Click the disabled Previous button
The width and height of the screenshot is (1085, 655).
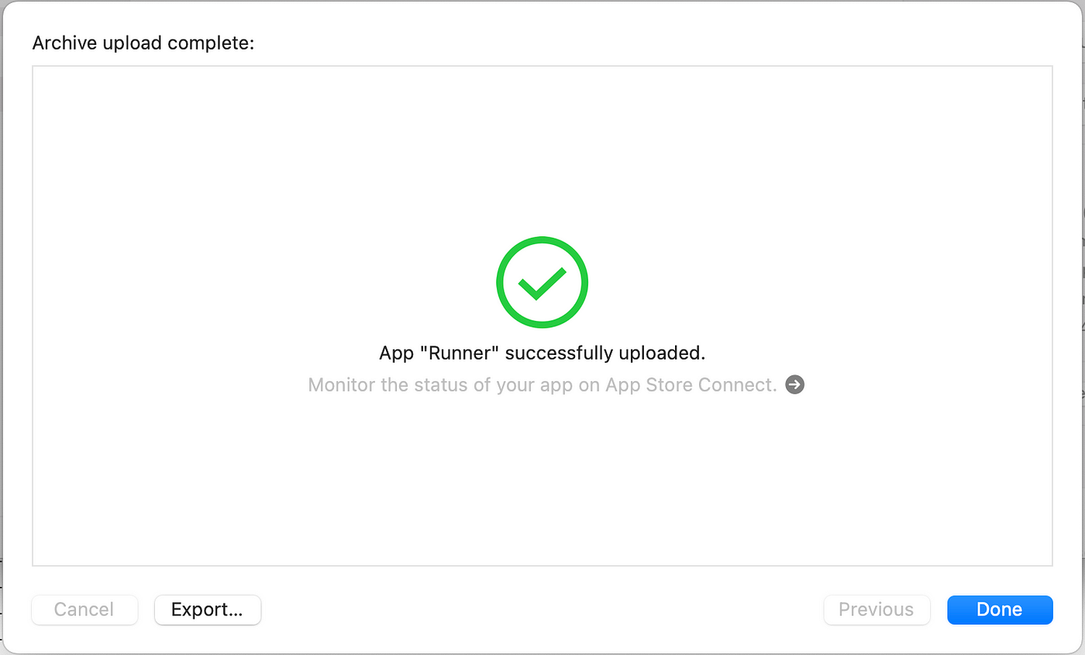pyautogui.click(x=877, y=609)
